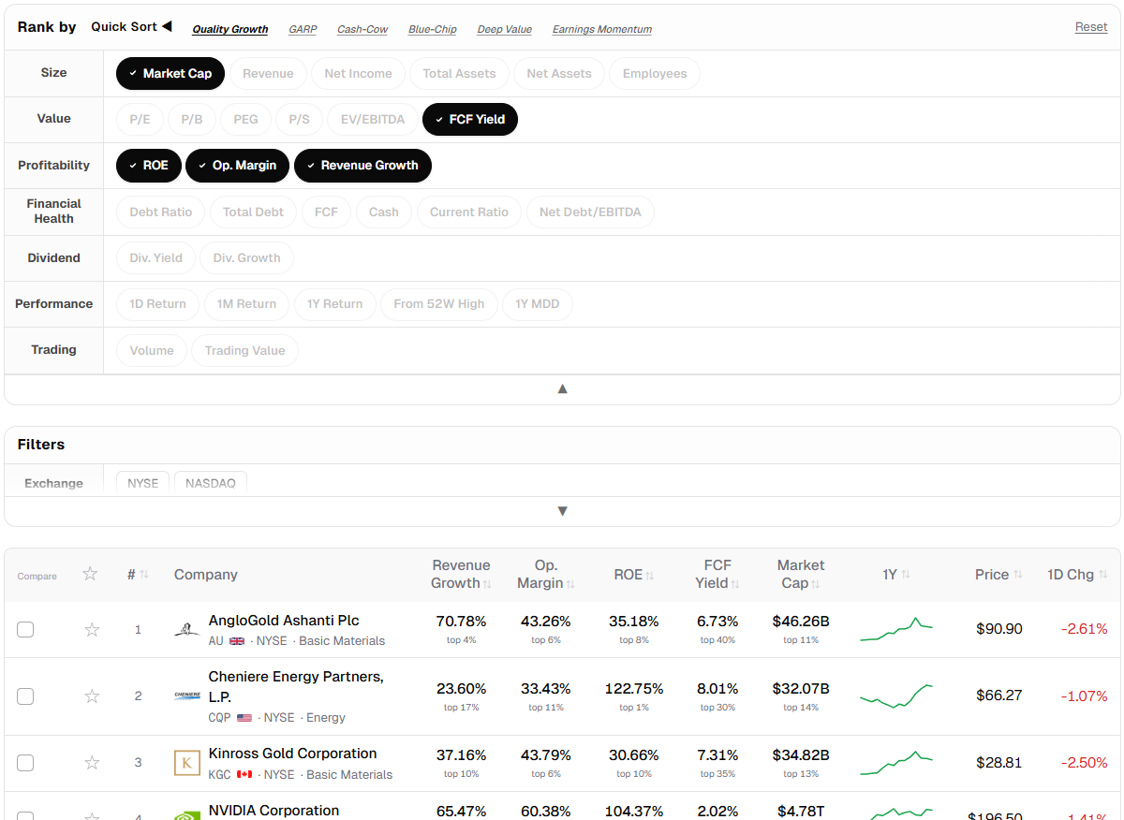Select the Quality Growth preset
Screen dimensions: 1124x820
click(x=230, y=29)
